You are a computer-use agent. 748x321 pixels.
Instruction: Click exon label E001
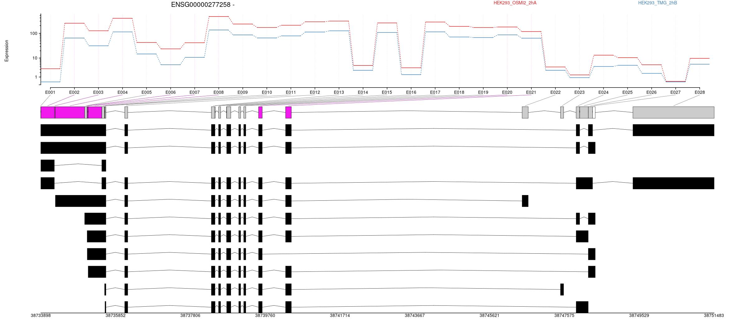[x=50, y=92]
